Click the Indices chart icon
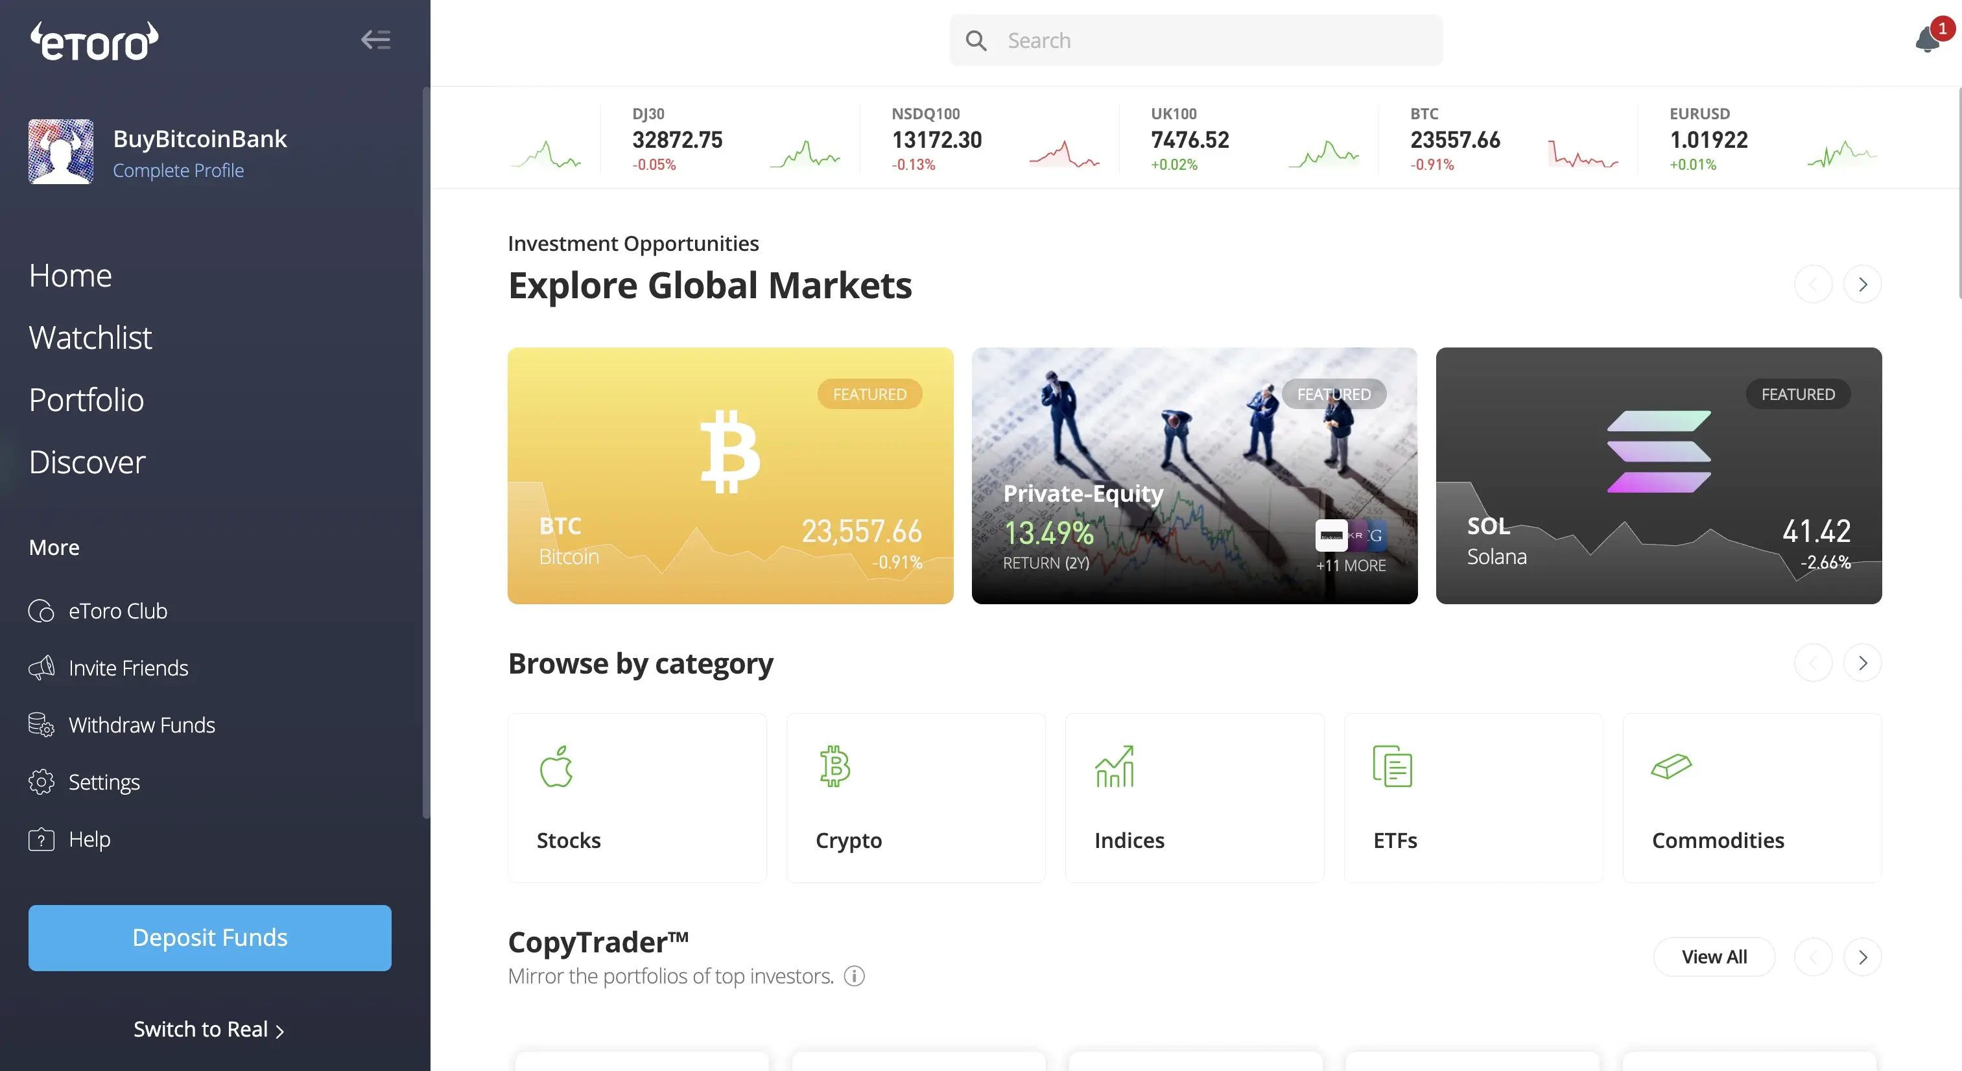The height and width of the screenshot is (1071, 1962). pos(1115,766)
